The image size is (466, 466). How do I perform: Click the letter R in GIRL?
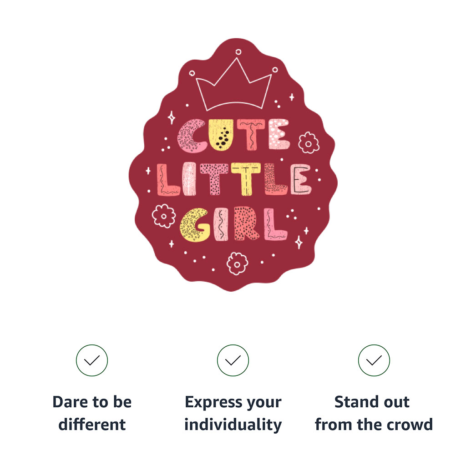(x=247, y=224)
